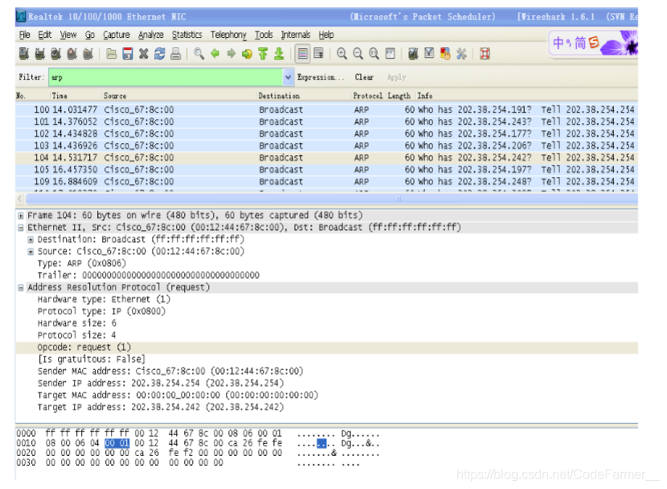
Task: Open the capture options toolbar icon
Action: coord(40,54)
